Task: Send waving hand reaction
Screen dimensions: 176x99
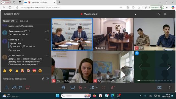Action: tap(16, 71)
